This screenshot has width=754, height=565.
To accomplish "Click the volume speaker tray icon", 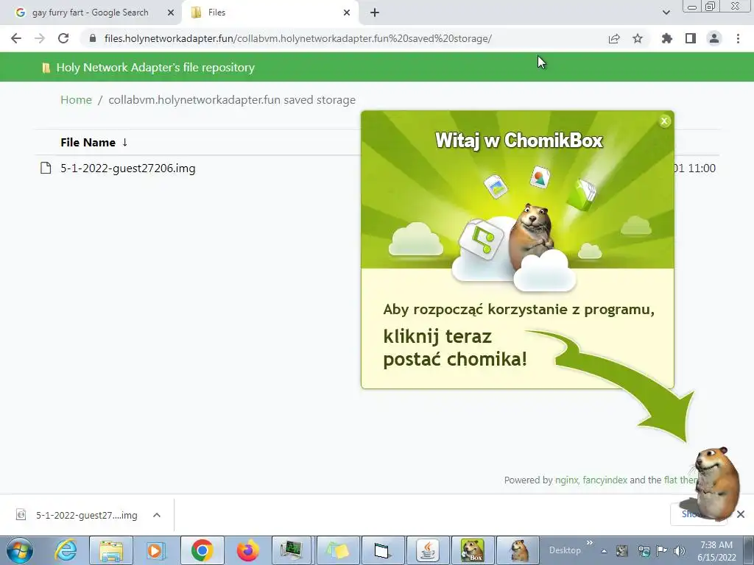I will click(x=679, y=551).
